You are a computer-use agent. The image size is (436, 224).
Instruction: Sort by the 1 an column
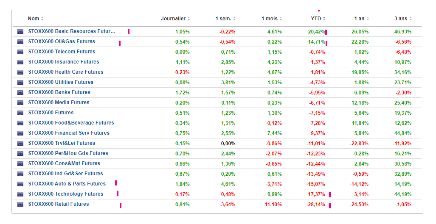(x=361, y=19)
